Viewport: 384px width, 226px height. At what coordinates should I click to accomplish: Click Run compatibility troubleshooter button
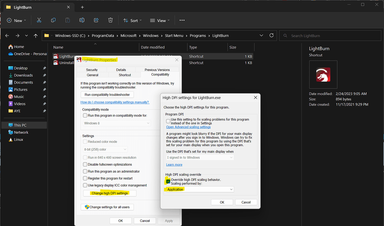(x=107, y=95)
